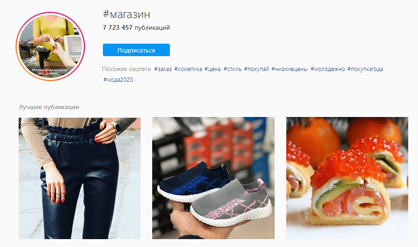418x247 pixels.
Task: Click the Подписаться button
Action: 136,50
